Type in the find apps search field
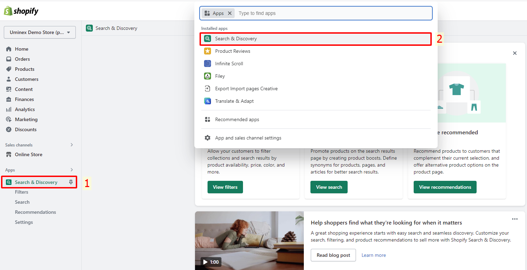The image size is (527, 270). pos(334,13)
